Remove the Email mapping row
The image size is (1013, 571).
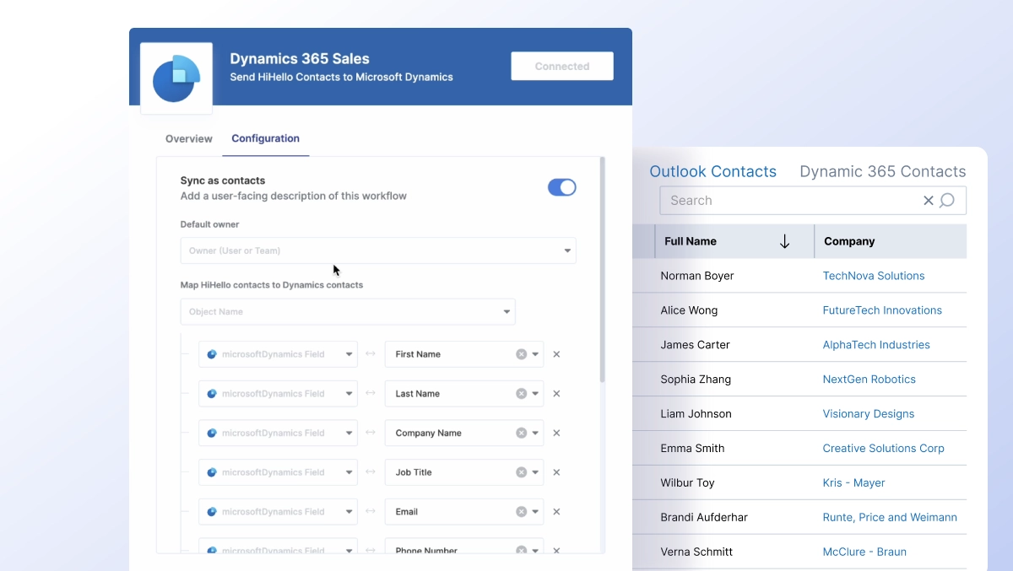[556, 512]
